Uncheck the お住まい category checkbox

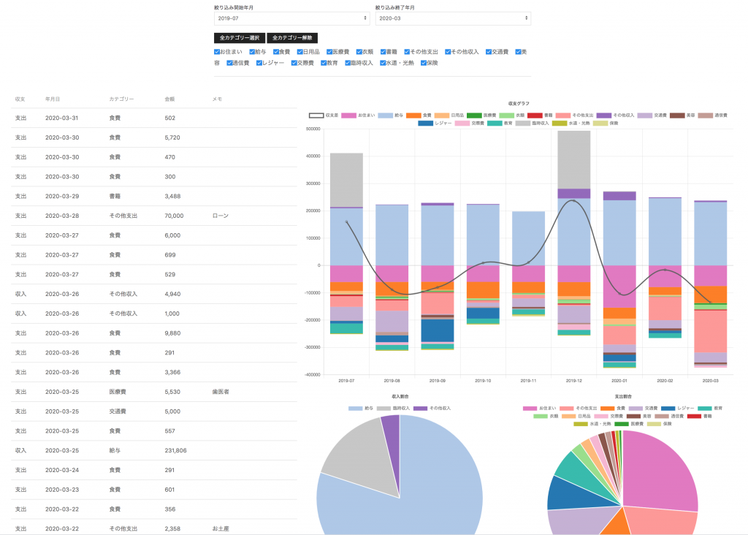[x=217, y=52]
